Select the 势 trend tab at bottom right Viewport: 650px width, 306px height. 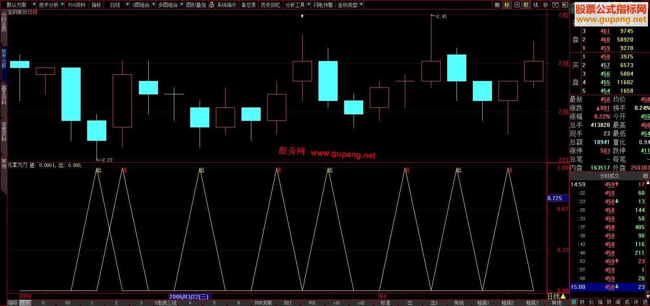pos(610,302)
